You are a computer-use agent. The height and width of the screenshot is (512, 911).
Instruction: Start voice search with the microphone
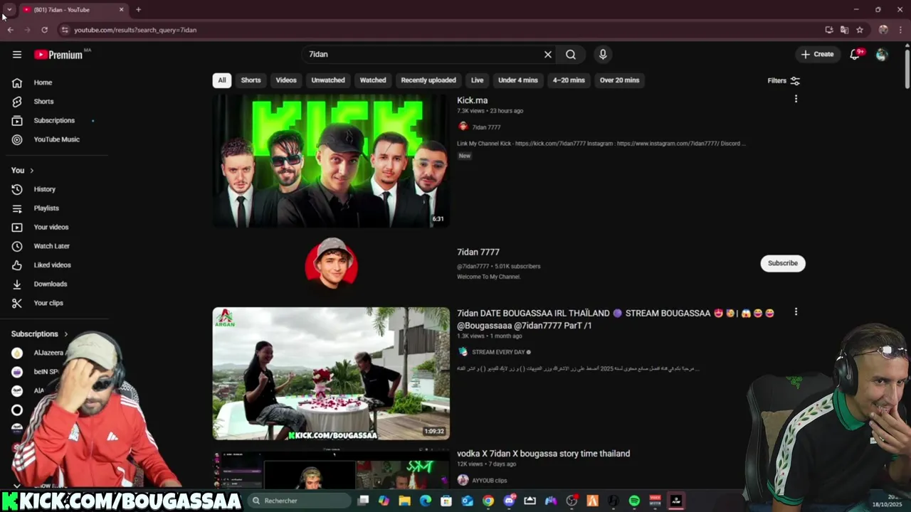pos(603,54)
